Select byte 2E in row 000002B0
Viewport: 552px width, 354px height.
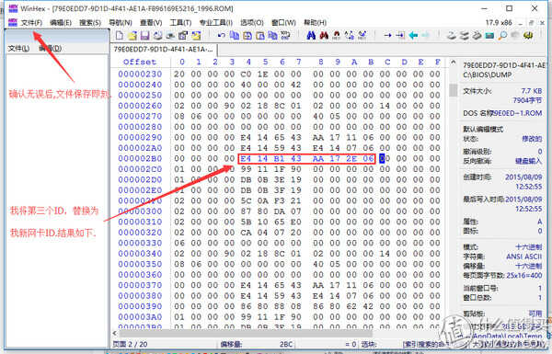351,159
